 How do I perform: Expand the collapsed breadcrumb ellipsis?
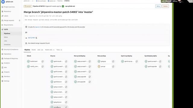tap(33, 1)
